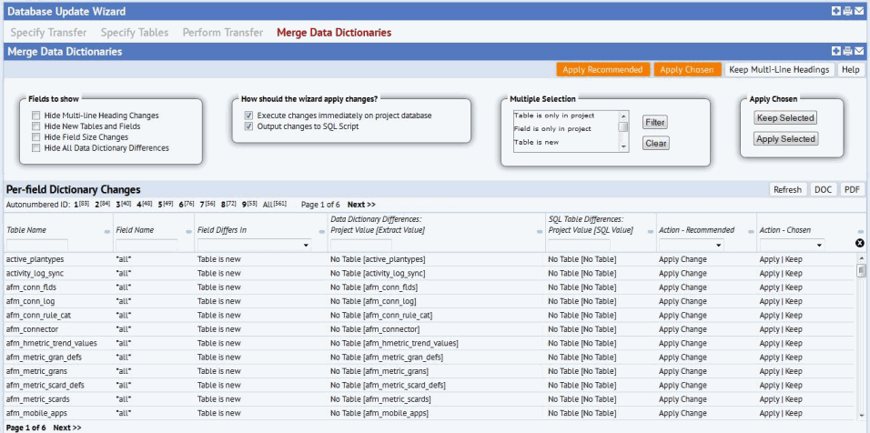Click the Table Name filter input field
870x433 pixels.
(37, 245)
